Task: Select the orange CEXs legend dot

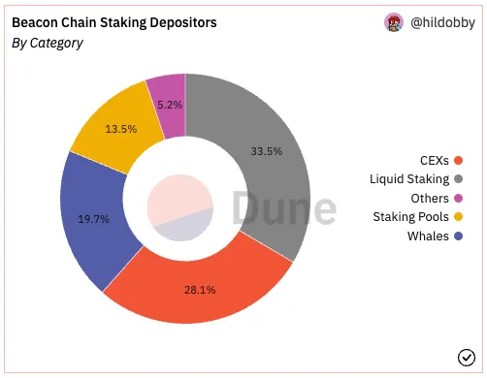Action: tap(458, 160)
